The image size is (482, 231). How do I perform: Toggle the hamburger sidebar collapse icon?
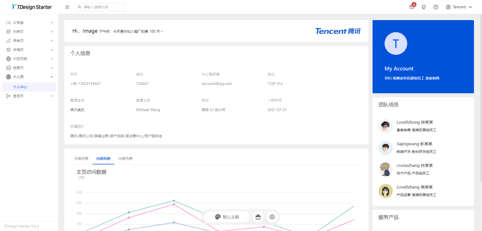pos(67,7)
